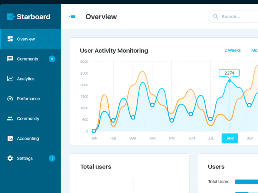Expand the Month view option
This screenshot has height=193, width=258.
(x=254, y=50)
